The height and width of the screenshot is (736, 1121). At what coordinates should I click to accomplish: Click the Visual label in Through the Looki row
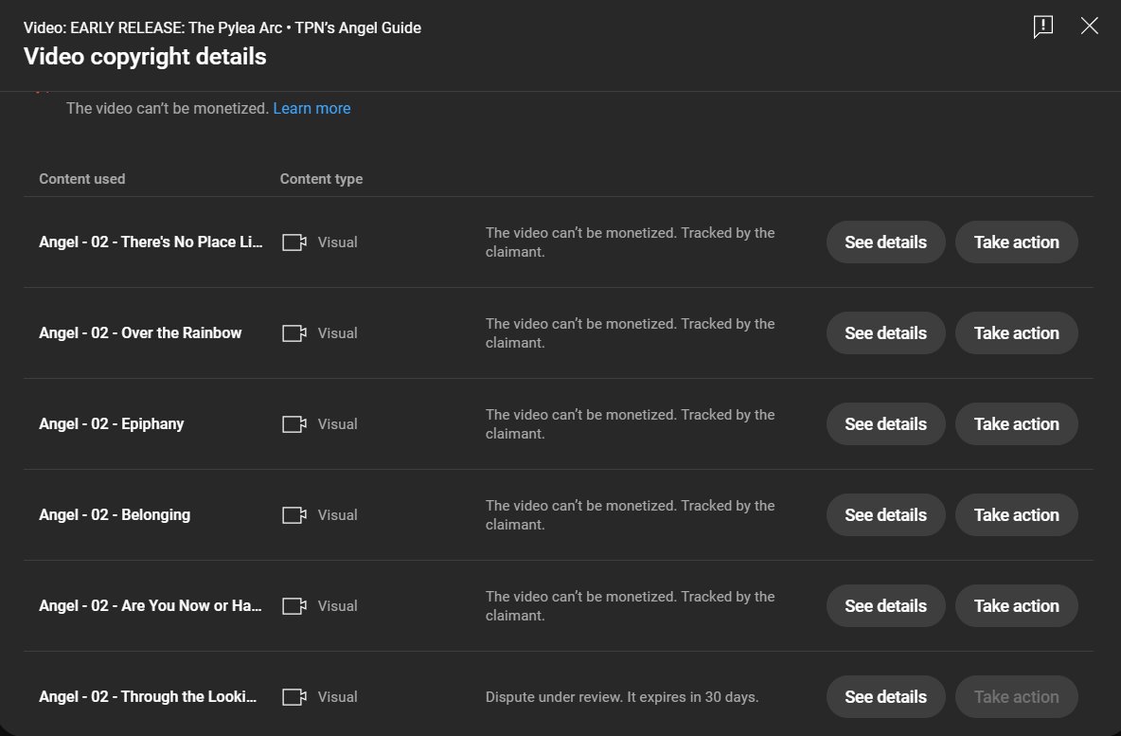(337, 696)
